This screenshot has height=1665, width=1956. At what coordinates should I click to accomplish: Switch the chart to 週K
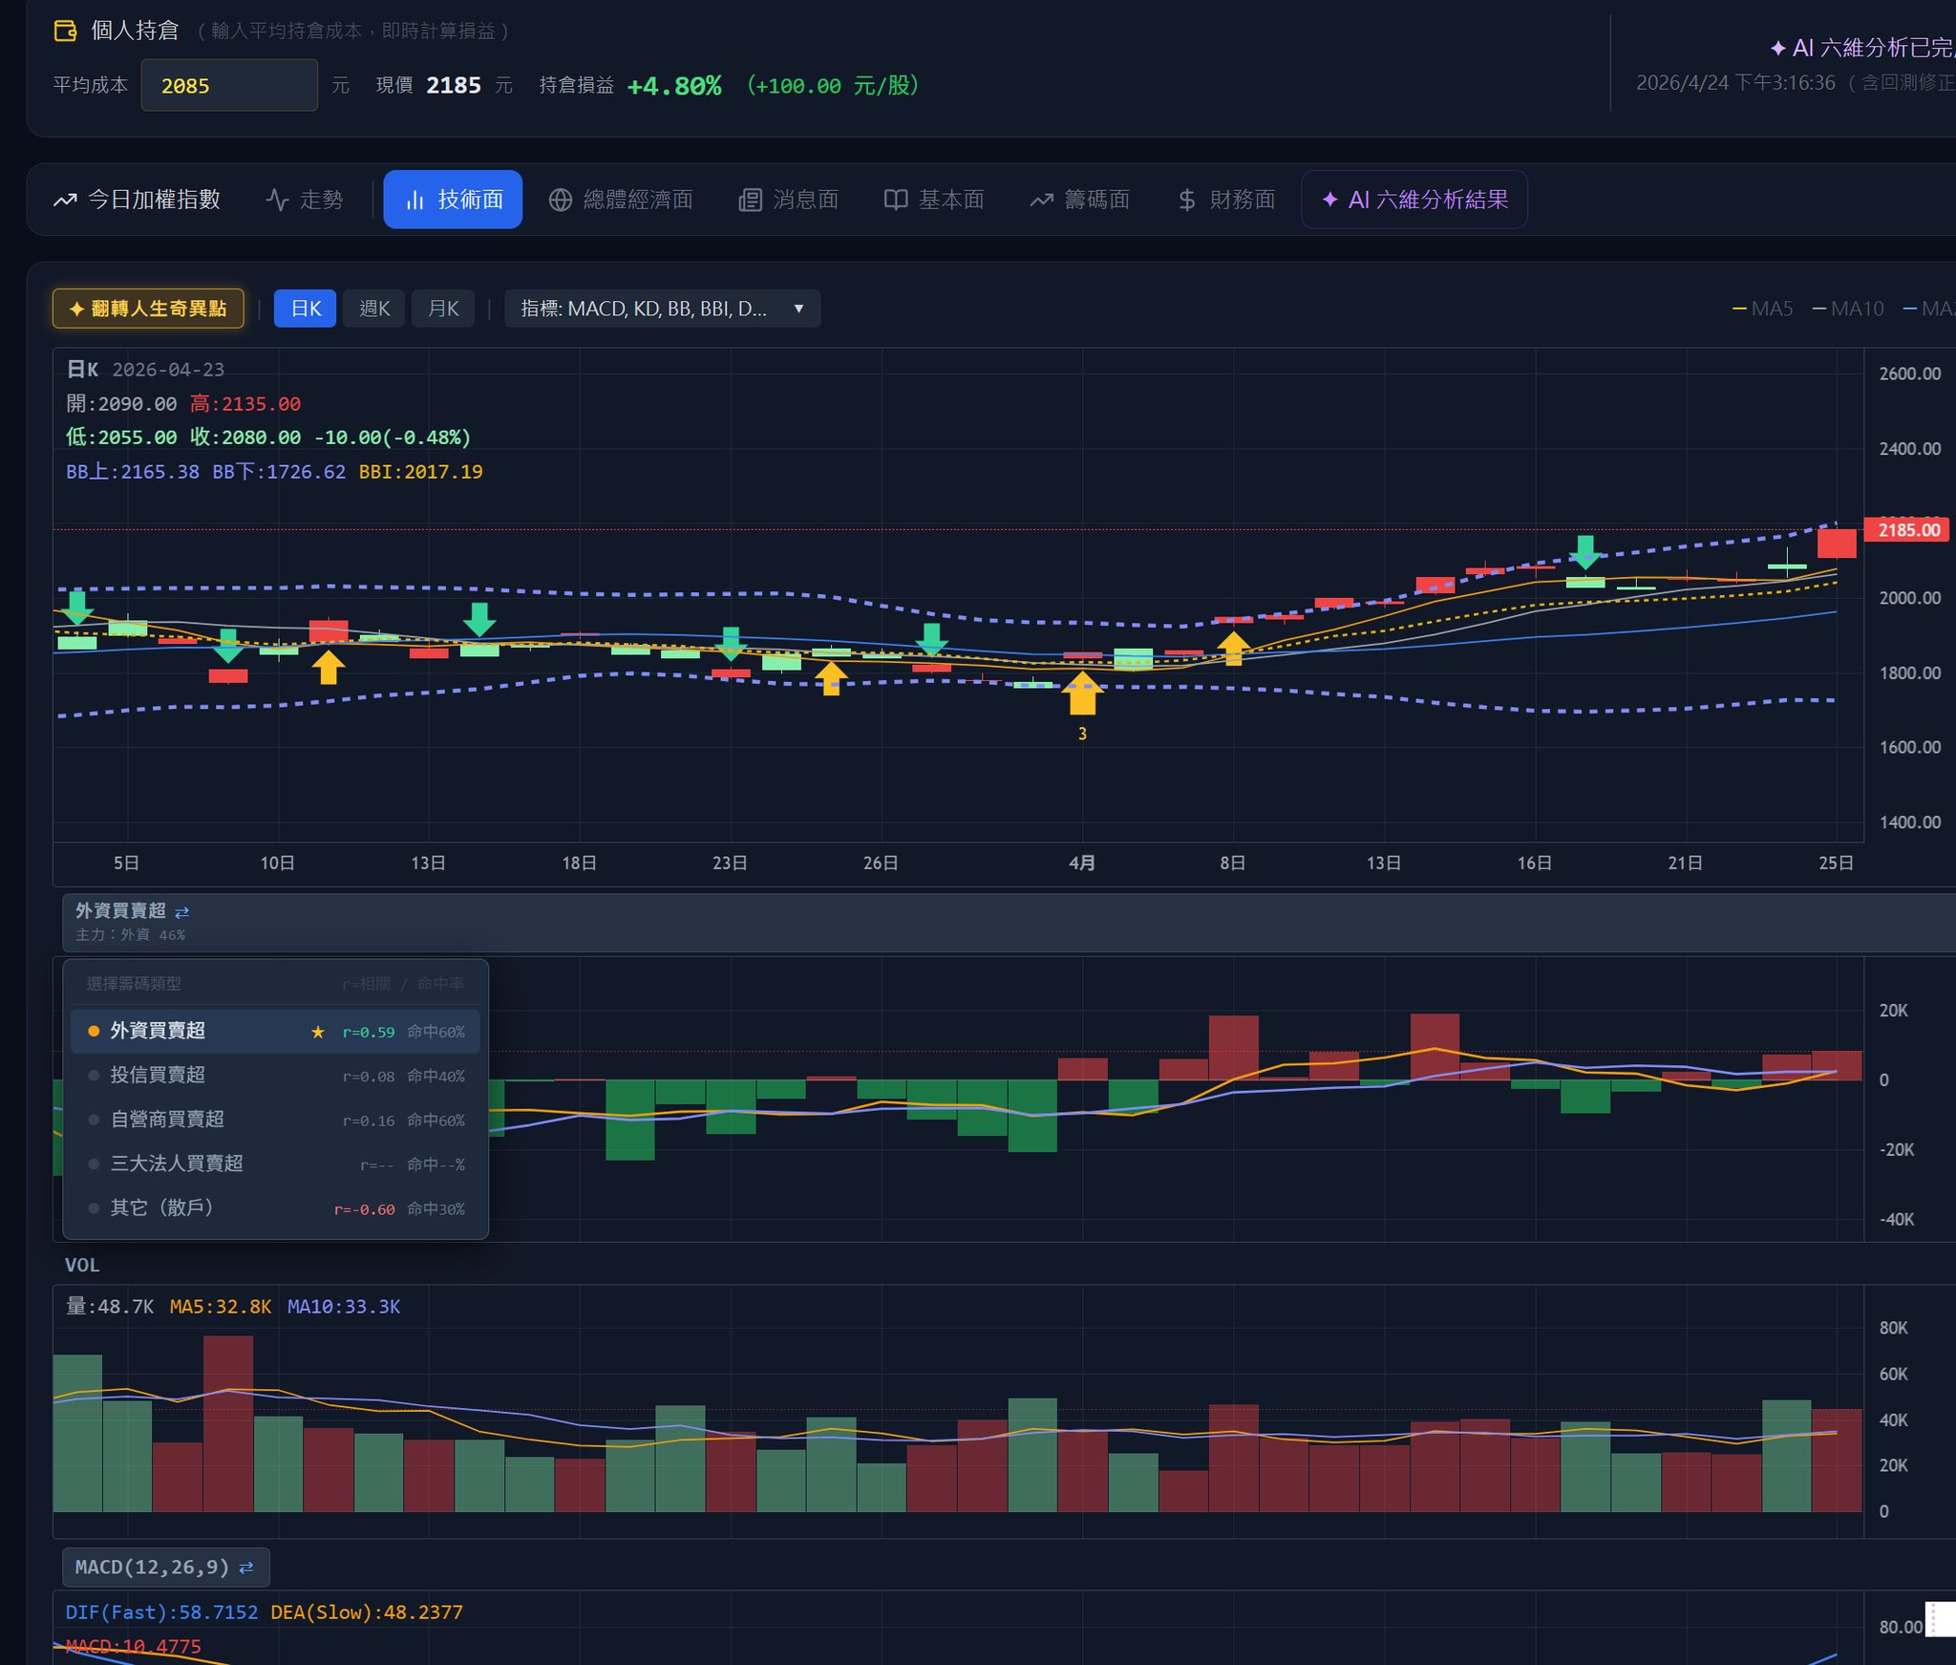(x=374, y=309)
